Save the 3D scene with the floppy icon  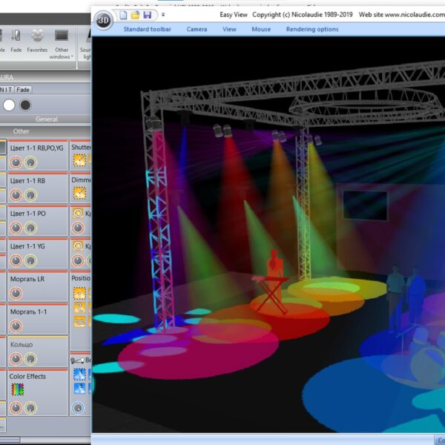[x=148, y=15]
